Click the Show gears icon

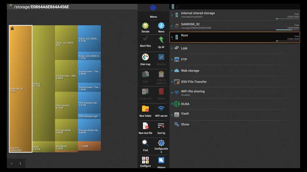coord(177,124)
